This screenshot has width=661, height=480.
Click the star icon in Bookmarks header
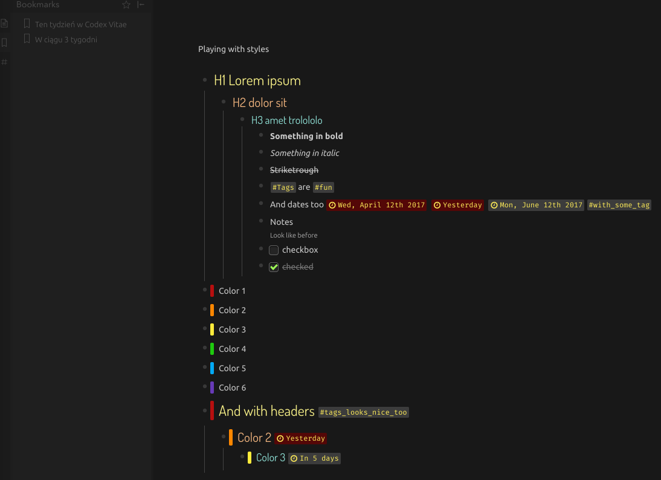(126, 5)
